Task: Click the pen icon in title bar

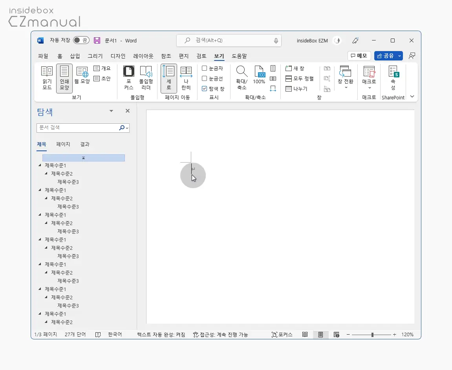Action: pos(355,40)
